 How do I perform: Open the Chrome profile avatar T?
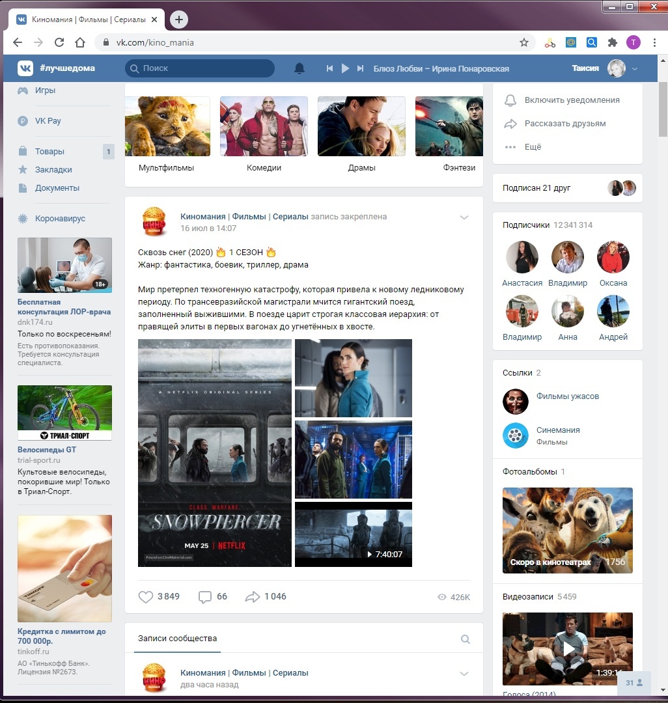click(x=633, y=42)
